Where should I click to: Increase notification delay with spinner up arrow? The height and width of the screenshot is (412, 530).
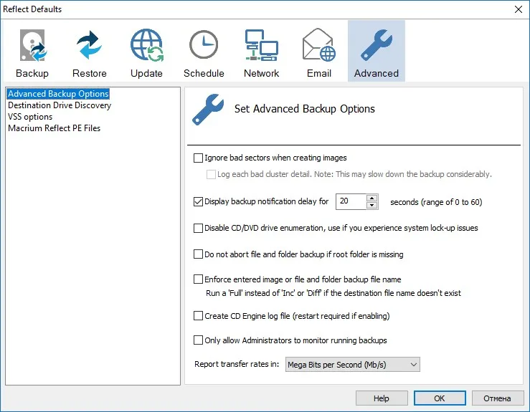[x=372, y=198]
